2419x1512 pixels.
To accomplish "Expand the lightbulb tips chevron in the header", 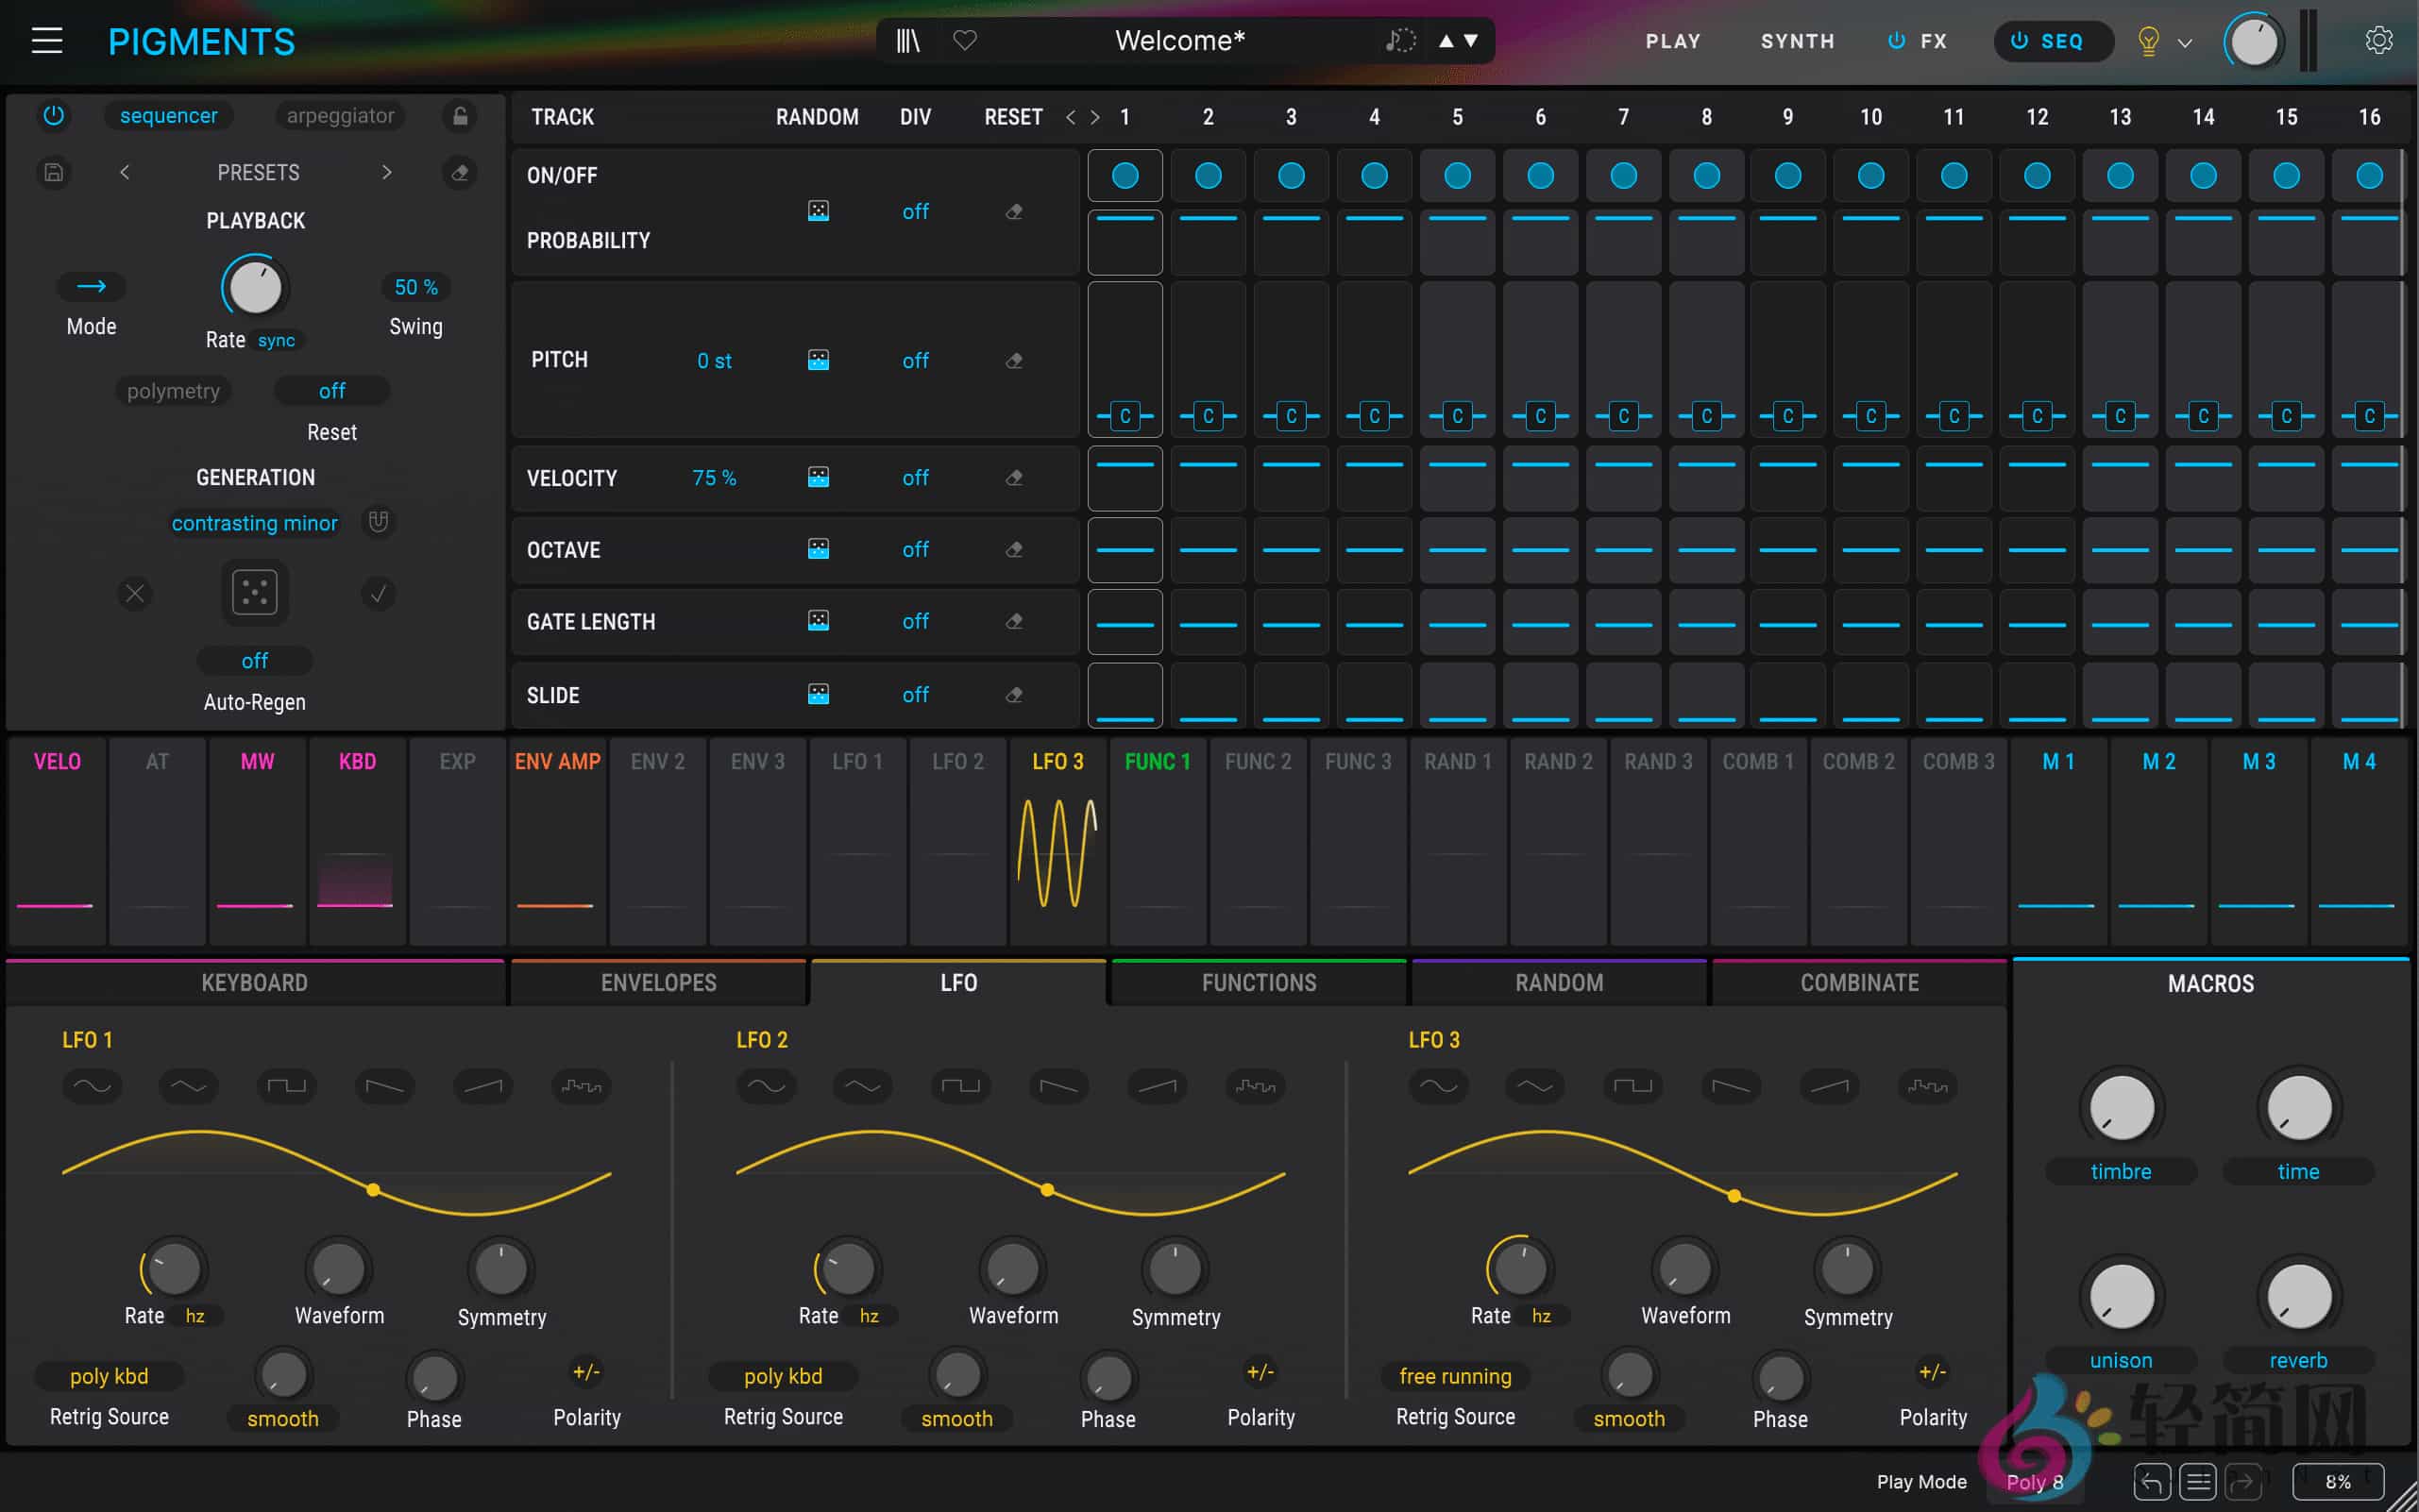I will click(2184, 42).
